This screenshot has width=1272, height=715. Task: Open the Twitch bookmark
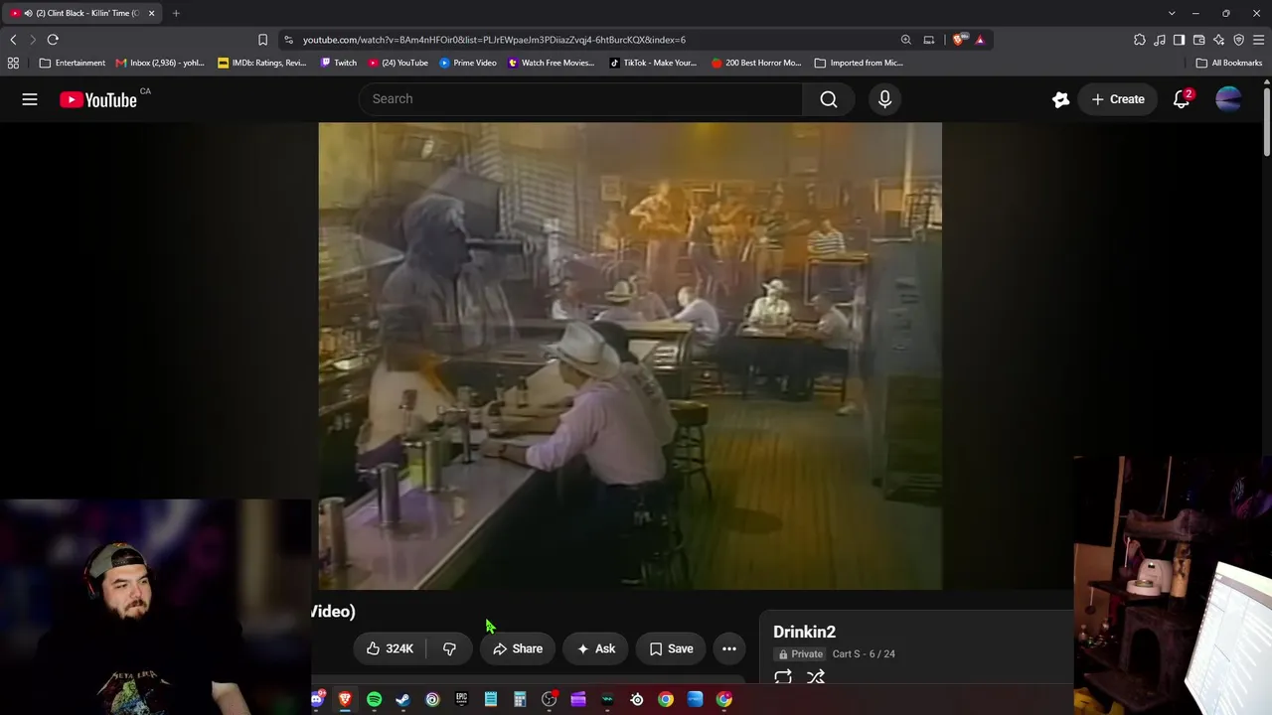339,63
